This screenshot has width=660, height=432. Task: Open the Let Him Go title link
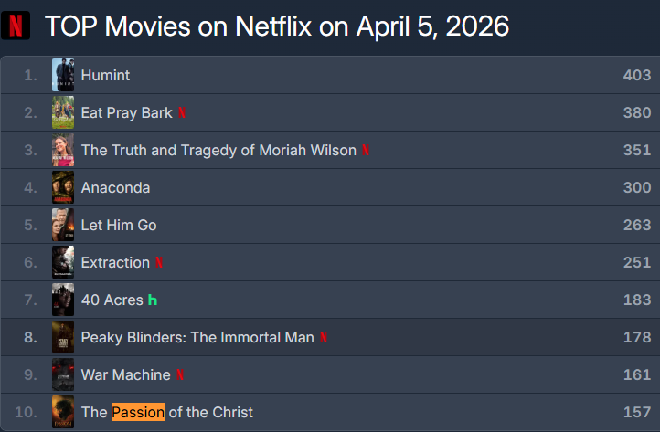point(119,225)
